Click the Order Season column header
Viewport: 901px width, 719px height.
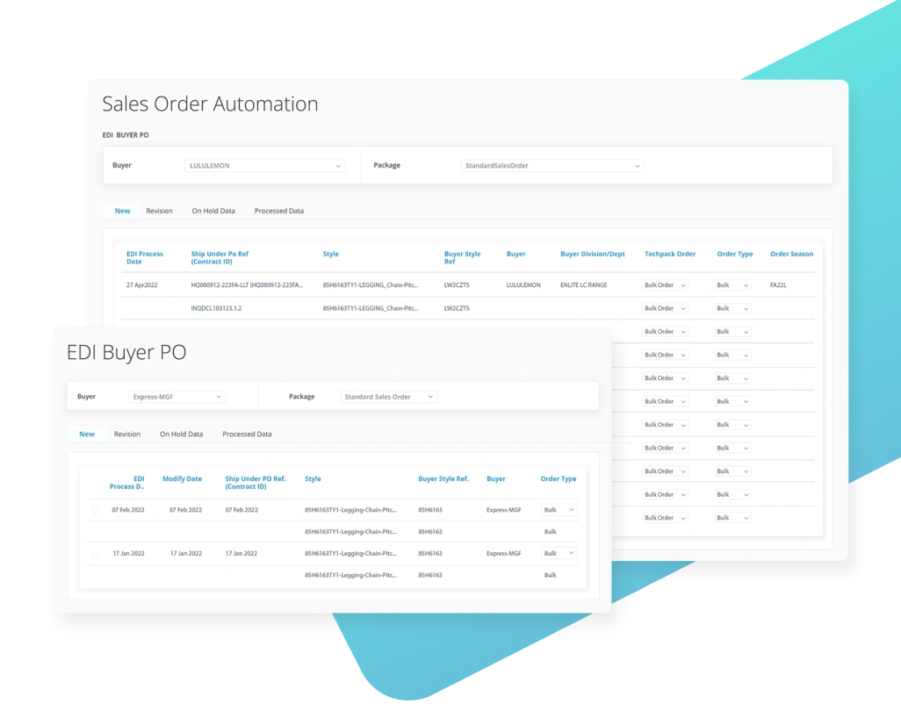[x=791, y=255]
